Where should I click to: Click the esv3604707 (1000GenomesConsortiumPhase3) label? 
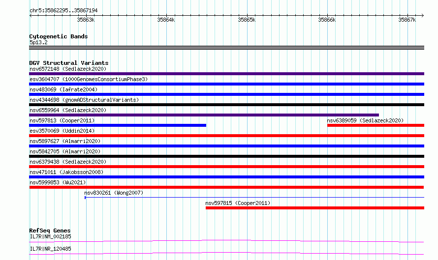(x=89, y=79)
